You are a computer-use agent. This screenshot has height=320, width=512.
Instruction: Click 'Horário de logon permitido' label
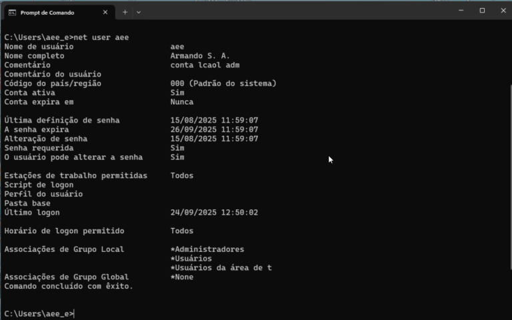64,231
